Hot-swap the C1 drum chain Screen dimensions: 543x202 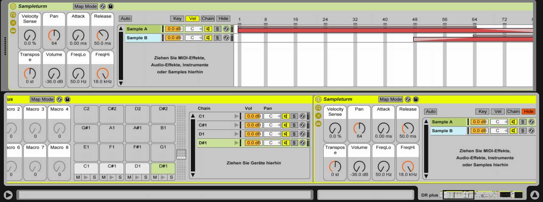[x=302, y=116]
